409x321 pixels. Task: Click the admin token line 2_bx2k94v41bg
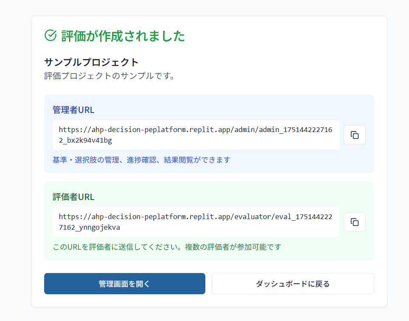point(85,141)
